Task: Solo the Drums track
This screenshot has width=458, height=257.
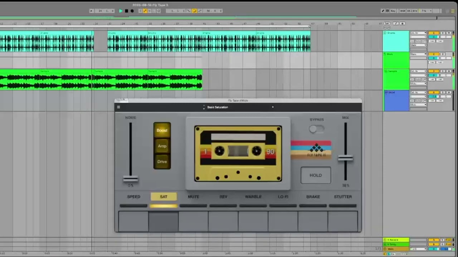Action: 443,33
